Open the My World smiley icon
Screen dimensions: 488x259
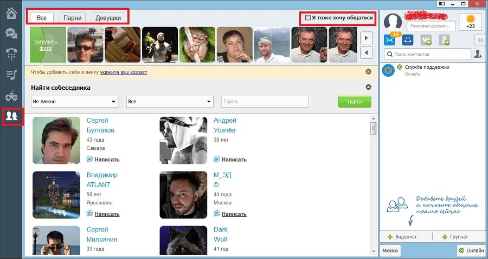point(408,40)
